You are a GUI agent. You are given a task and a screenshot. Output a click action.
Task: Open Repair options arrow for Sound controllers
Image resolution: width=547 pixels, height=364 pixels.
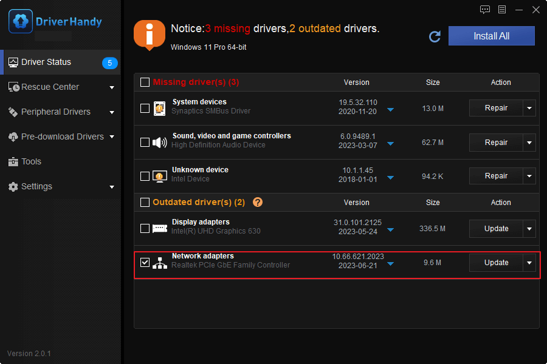click(529, 143)
